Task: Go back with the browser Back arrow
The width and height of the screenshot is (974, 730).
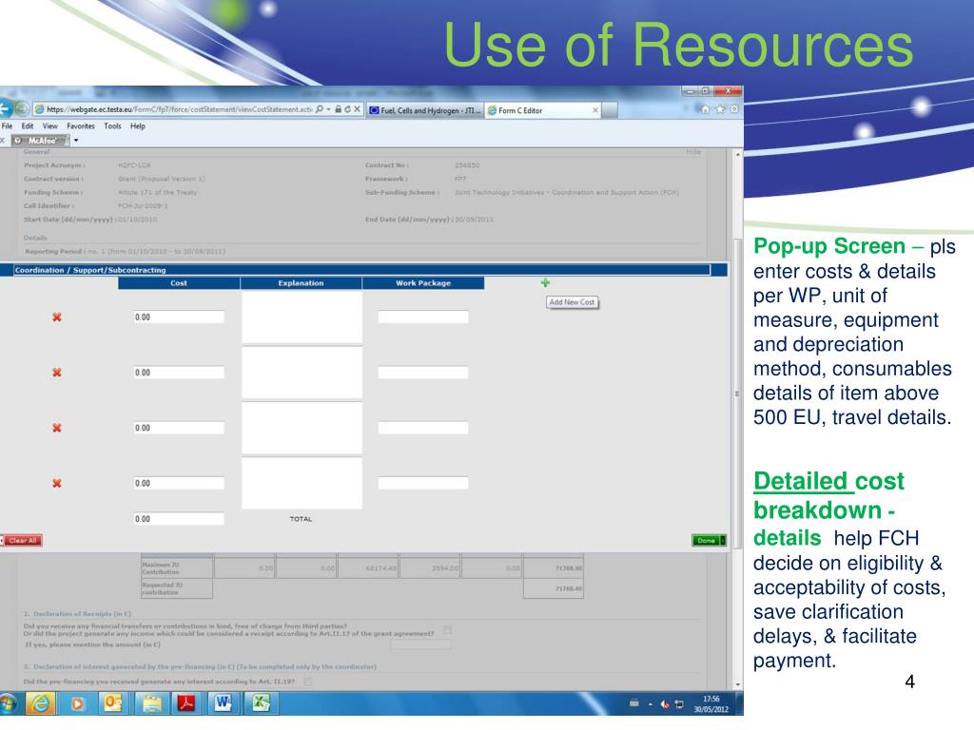Action: (5, 109)
